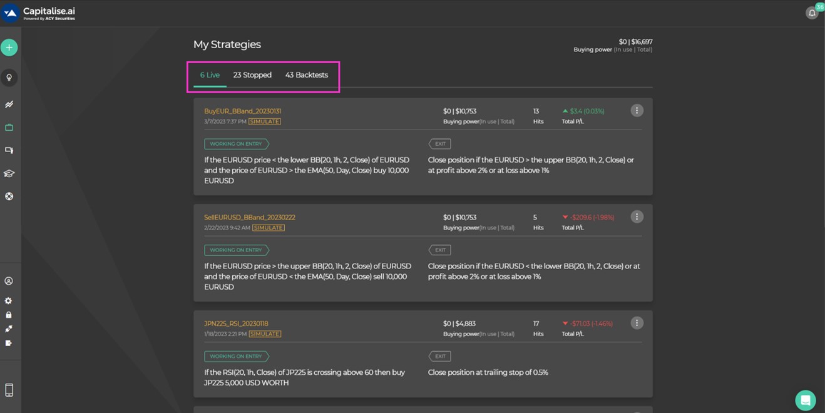Open the green chat bubble widget
825x413 pixels.
805,400
